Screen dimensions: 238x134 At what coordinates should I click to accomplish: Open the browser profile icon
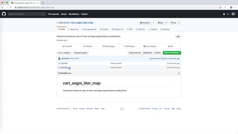(231, 7)
